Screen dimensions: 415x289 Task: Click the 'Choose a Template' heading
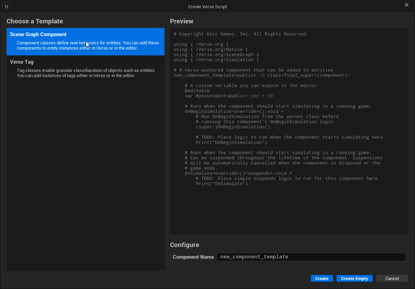pyautogui.click(x=35, y=21)
